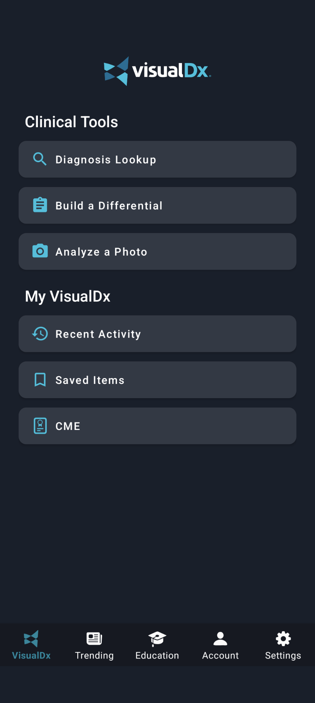Click the magnifying glass Diagnosis Lookup icon
The height and width of the screenshot is (703, 315).
[40, 159]
